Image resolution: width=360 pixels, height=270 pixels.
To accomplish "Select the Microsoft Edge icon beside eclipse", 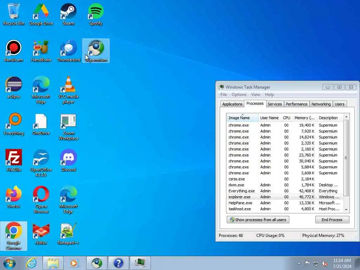I will (x=41, y=90).
